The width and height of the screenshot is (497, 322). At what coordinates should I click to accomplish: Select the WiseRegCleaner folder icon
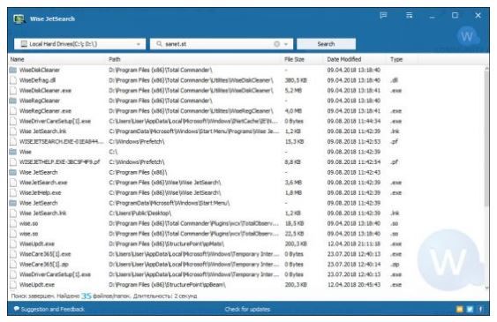tap(13, 101)
